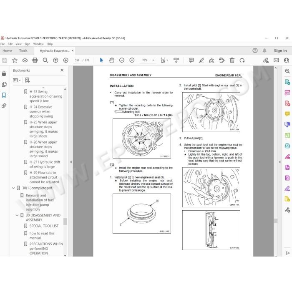Image resolution: width=292 pixels, height=292 pixels.
Task: Toggle the Page Thumbnails panel icon
Action: (x=4, y=84)
